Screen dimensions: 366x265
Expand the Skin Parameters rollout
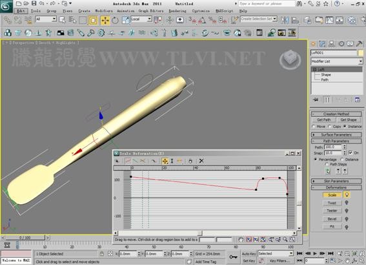pos(336,181)
